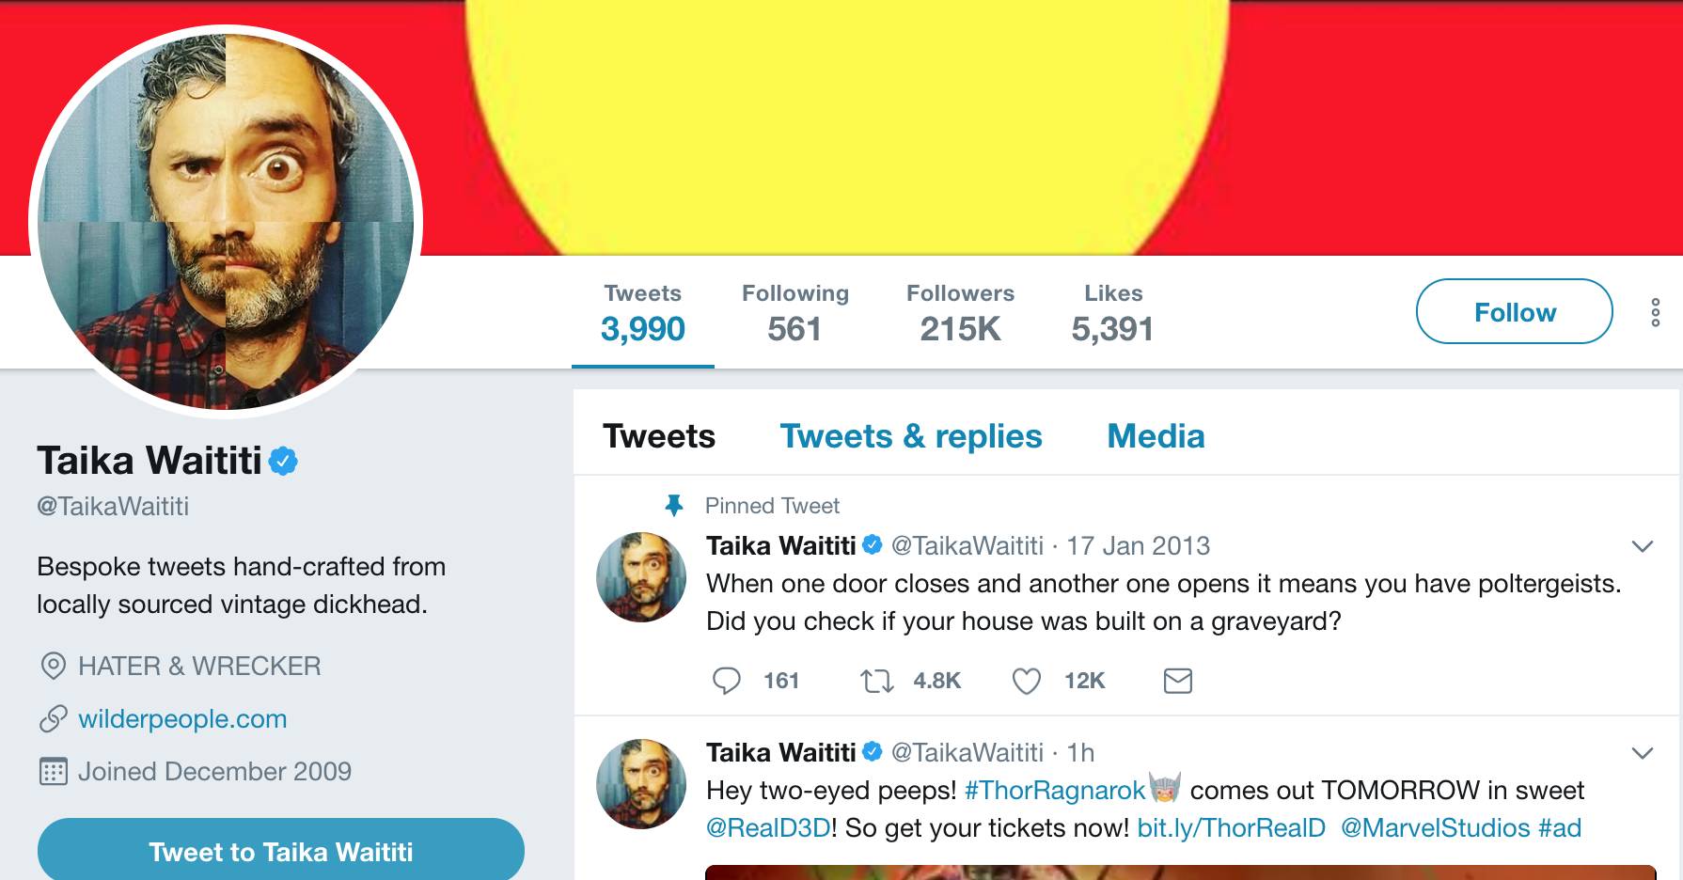Click the verified badge beside profile name

pos(283,462)
